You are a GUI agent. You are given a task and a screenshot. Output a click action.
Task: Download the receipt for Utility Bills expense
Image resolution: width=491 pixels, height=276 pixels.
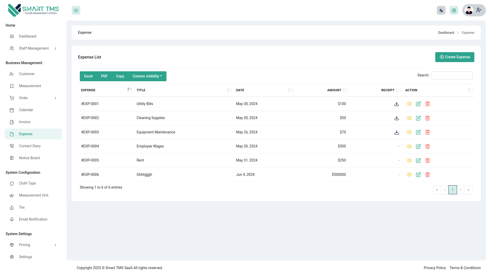coord(396,104)
